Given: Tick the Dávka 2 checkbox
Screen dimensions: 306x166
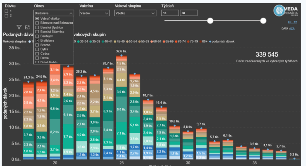Looking at the screenshot, I should tap(7, 16).
